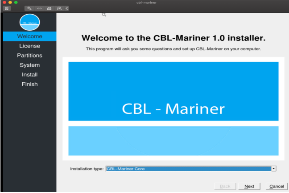Minimize window with yellow button
The width and height of the screenshot is (289, 193).
click(x=10, y=2)
